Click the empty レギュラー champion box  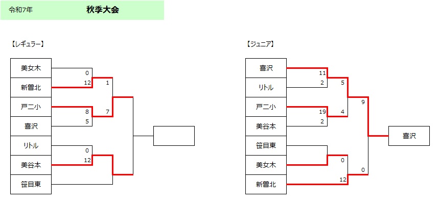click(174, 136)
